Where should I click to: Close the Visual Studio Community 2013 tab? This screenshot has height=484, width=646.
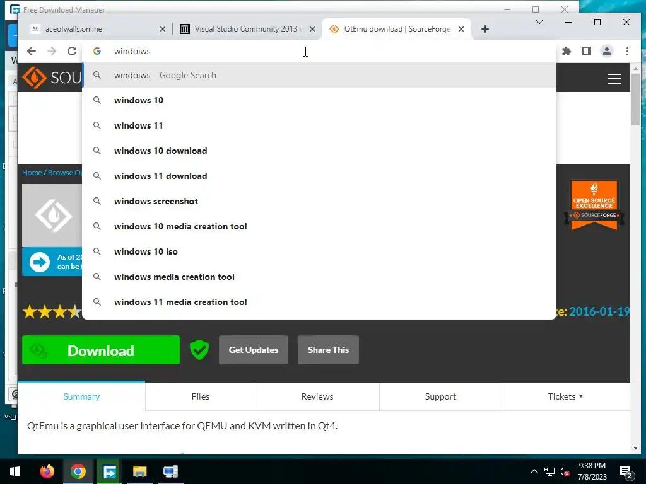[x=312, y=29]
